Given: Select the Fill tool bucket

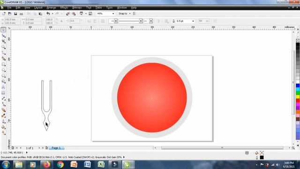Looking at the screenshot, I should click(x=3, y=127).
